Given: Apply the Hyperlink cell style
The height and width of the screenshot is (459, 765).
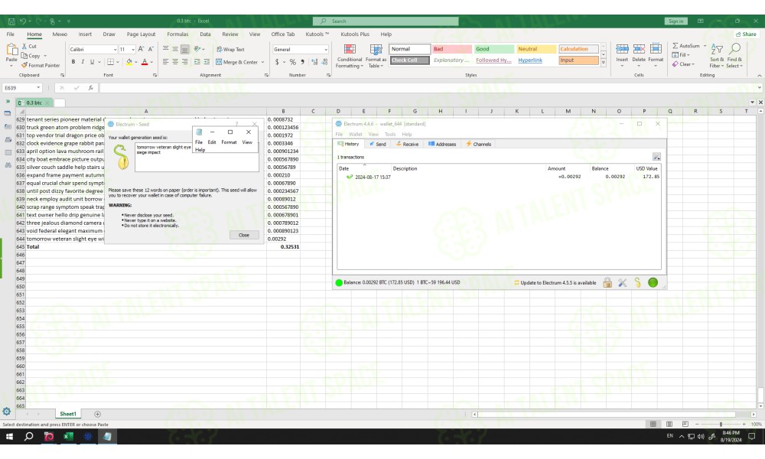Looking at the screenshot, I should [535, 60].
